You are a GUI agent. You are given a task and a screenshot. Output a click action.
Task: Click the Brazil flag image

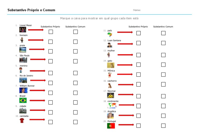tap(23, 100)
